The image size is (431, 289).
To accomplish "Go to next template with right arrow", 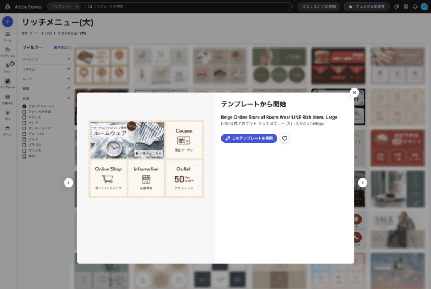I will tap(363, 183).
